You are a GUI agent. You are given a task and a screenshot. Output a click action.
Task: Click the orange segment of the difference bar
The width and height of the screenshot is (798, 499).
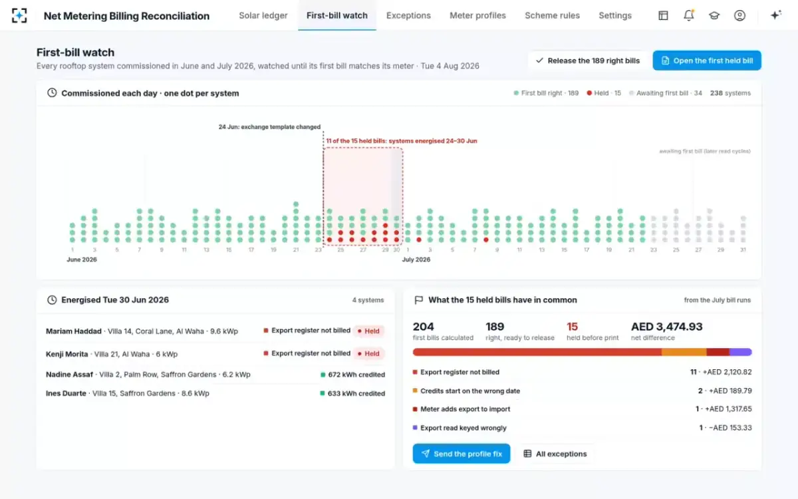click(684, 352)
